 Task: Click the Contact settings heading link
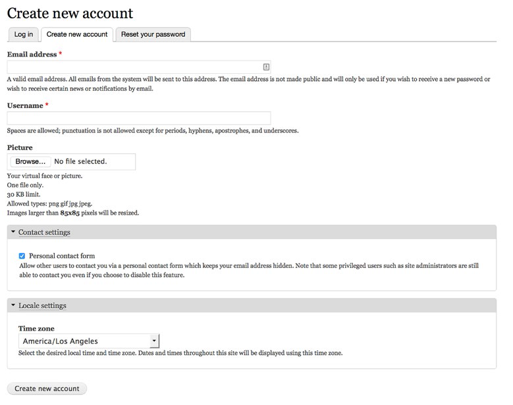click(x=44, y=232)
